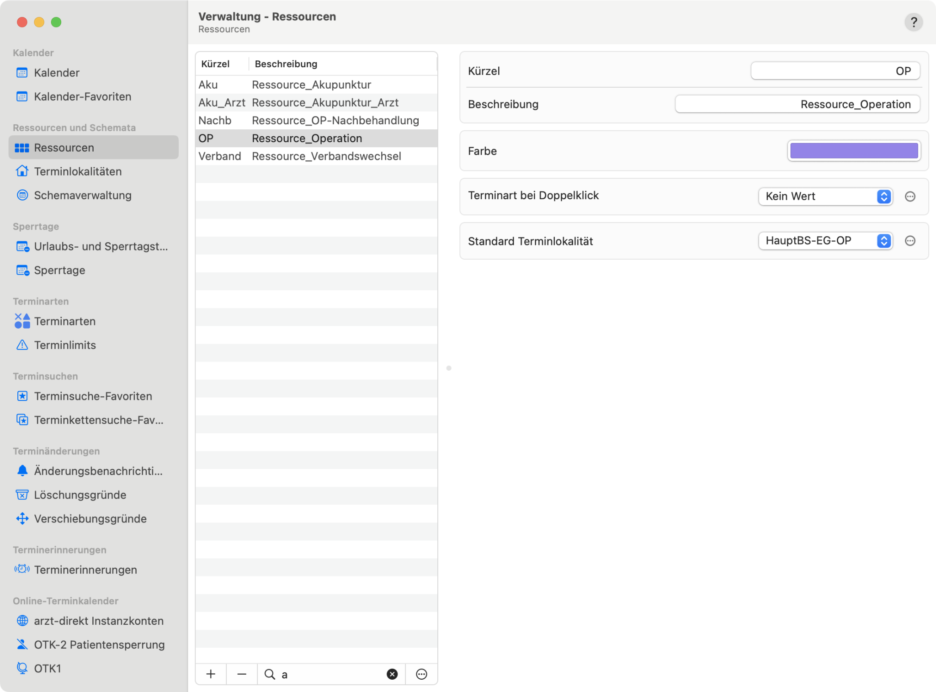The width and height of the screenshot is (936, 692).
Task: Open the purple Farbe color well
Action: click(x=853, y=151)
